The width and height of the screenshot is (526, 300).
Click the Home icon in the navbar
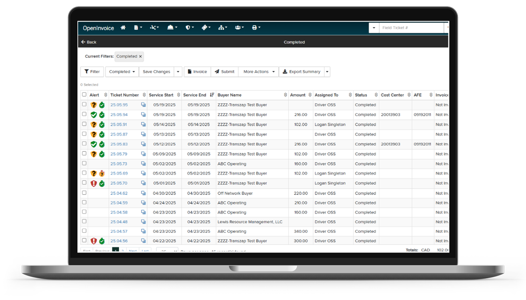click(x=123, y=28)
